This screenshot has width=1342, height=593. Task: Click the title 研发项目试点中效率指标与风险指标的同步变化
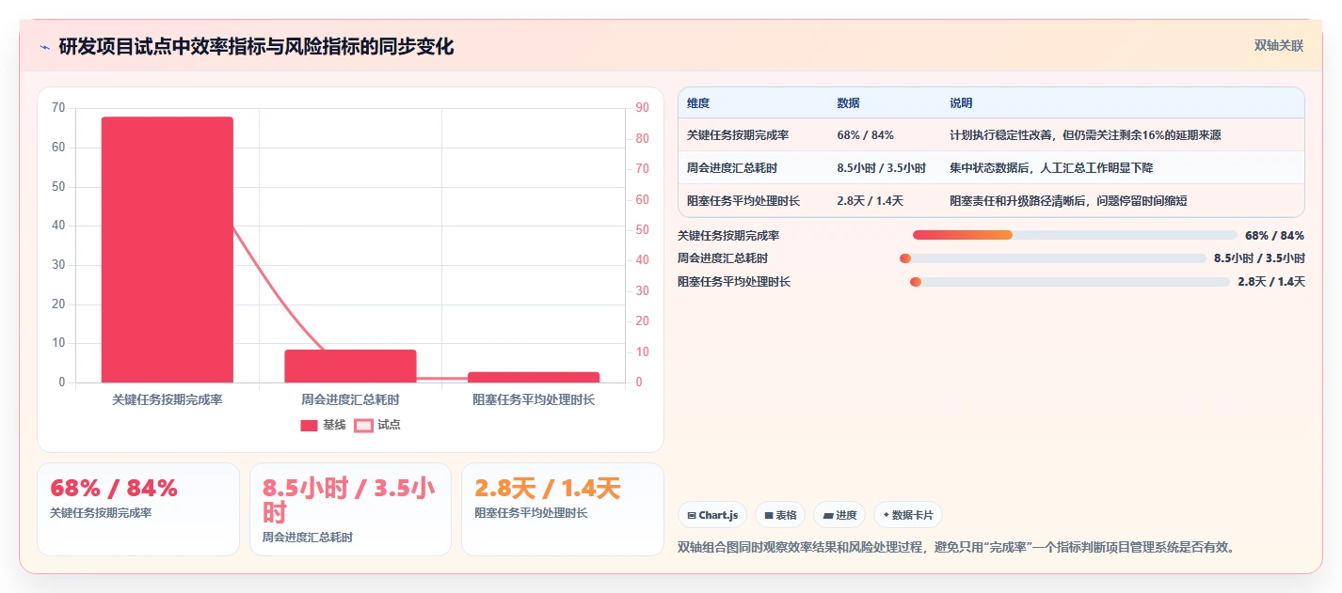click(256, 46)
